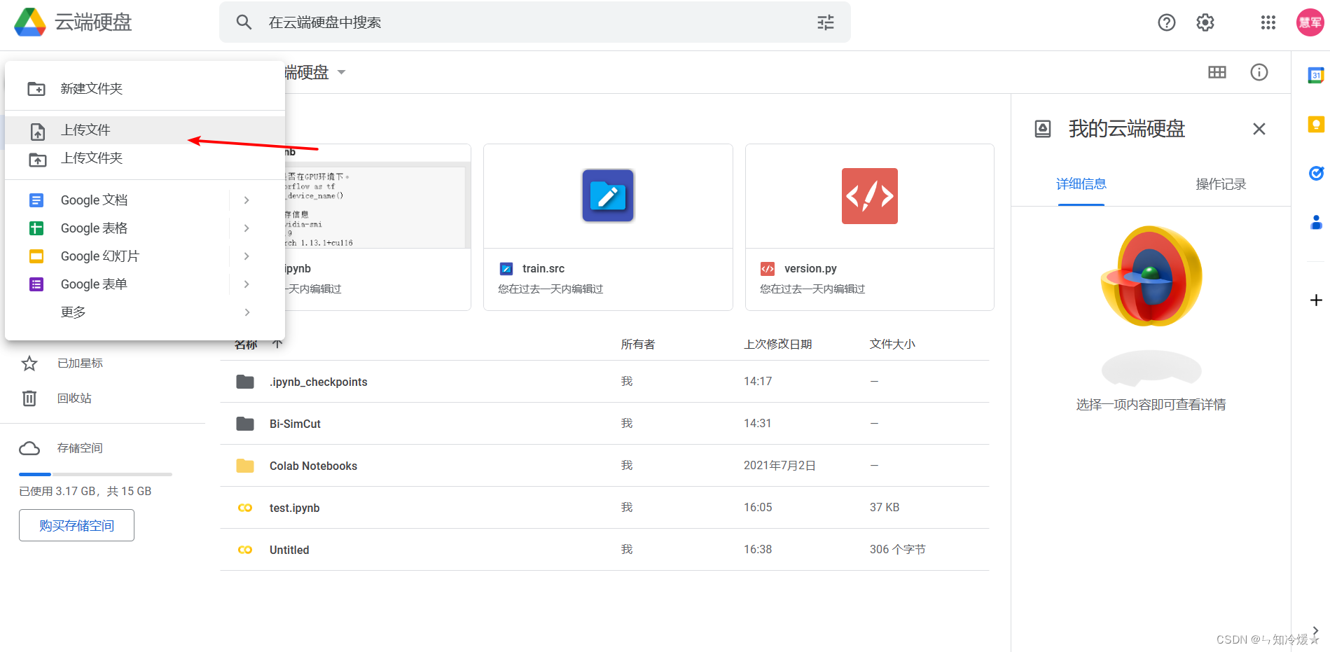
Task: Open 已加星标 in sidebar
Action: pos(80,363)
